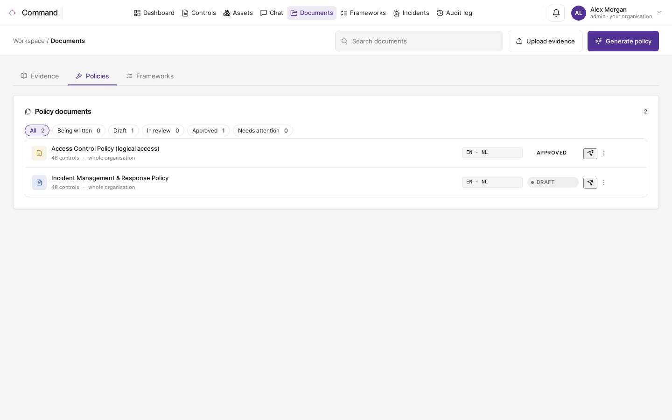The width and height of the screenshot is (672, 420).
Task: Click the Incident Management policy file icon
Action: tap(39, 182)
